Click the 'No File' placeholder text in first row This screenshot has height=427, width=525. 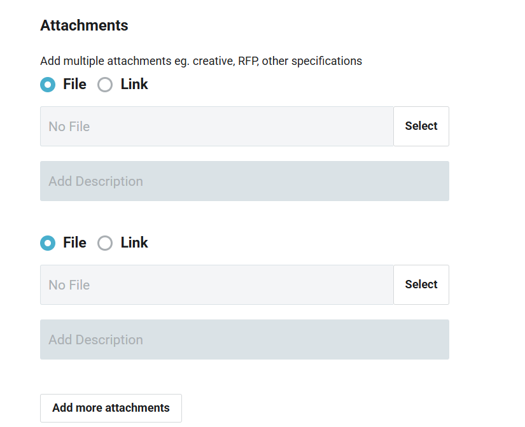tap(69, 127)
